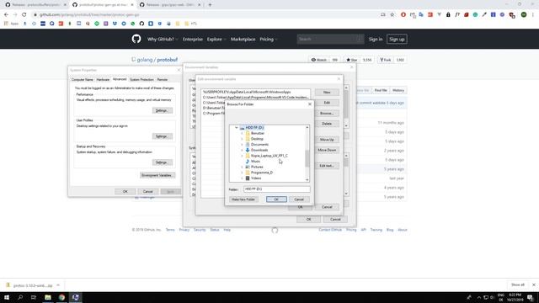Open Task View from the taskbar
539x303 pixels.
point(34,297)
